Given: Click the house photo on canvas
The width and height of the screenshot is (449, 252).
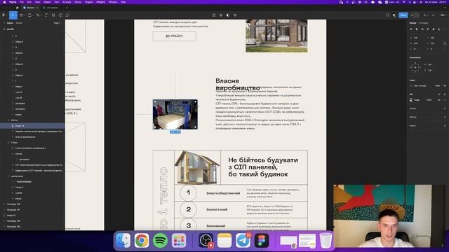Looking at the screenshot, I should pos(276,36).
